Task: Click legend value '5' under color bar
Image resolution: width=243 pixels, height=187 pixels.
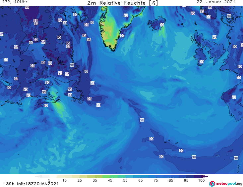Action: click(49, 180)
